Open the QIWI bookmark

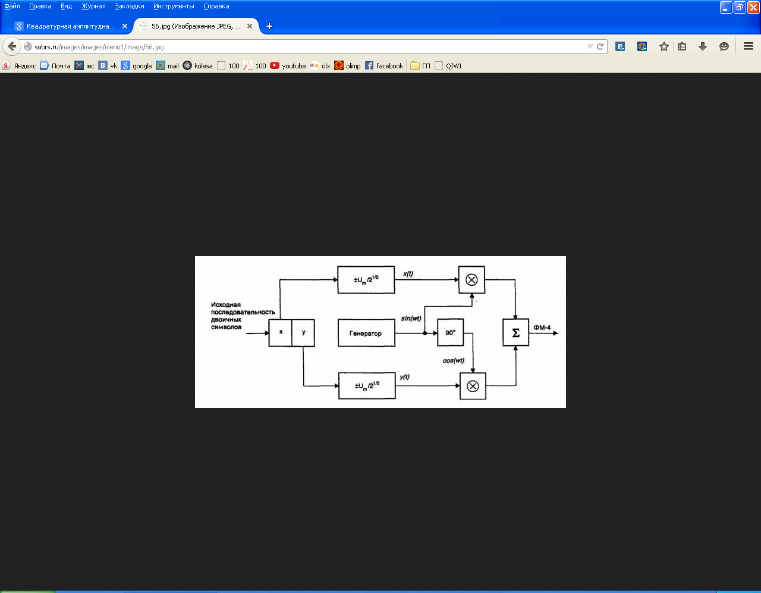click(448, 66)
